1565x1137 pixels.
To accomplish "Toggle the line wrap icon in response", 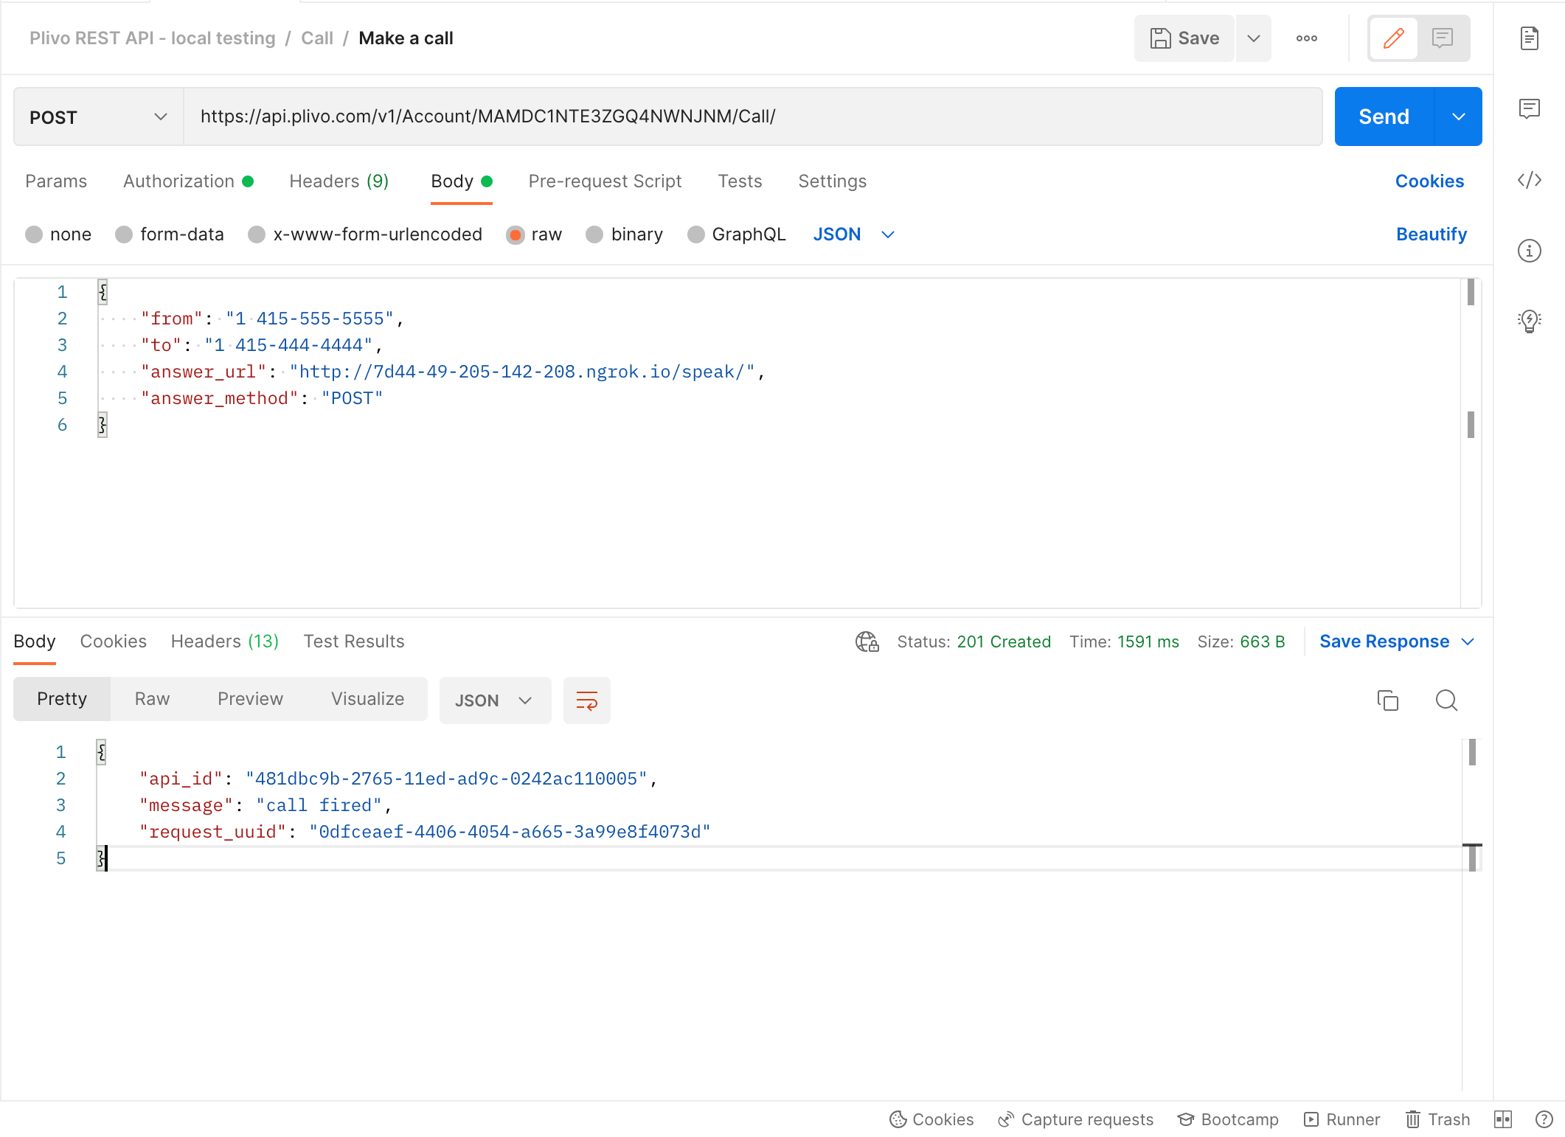I will pos(586,700).
